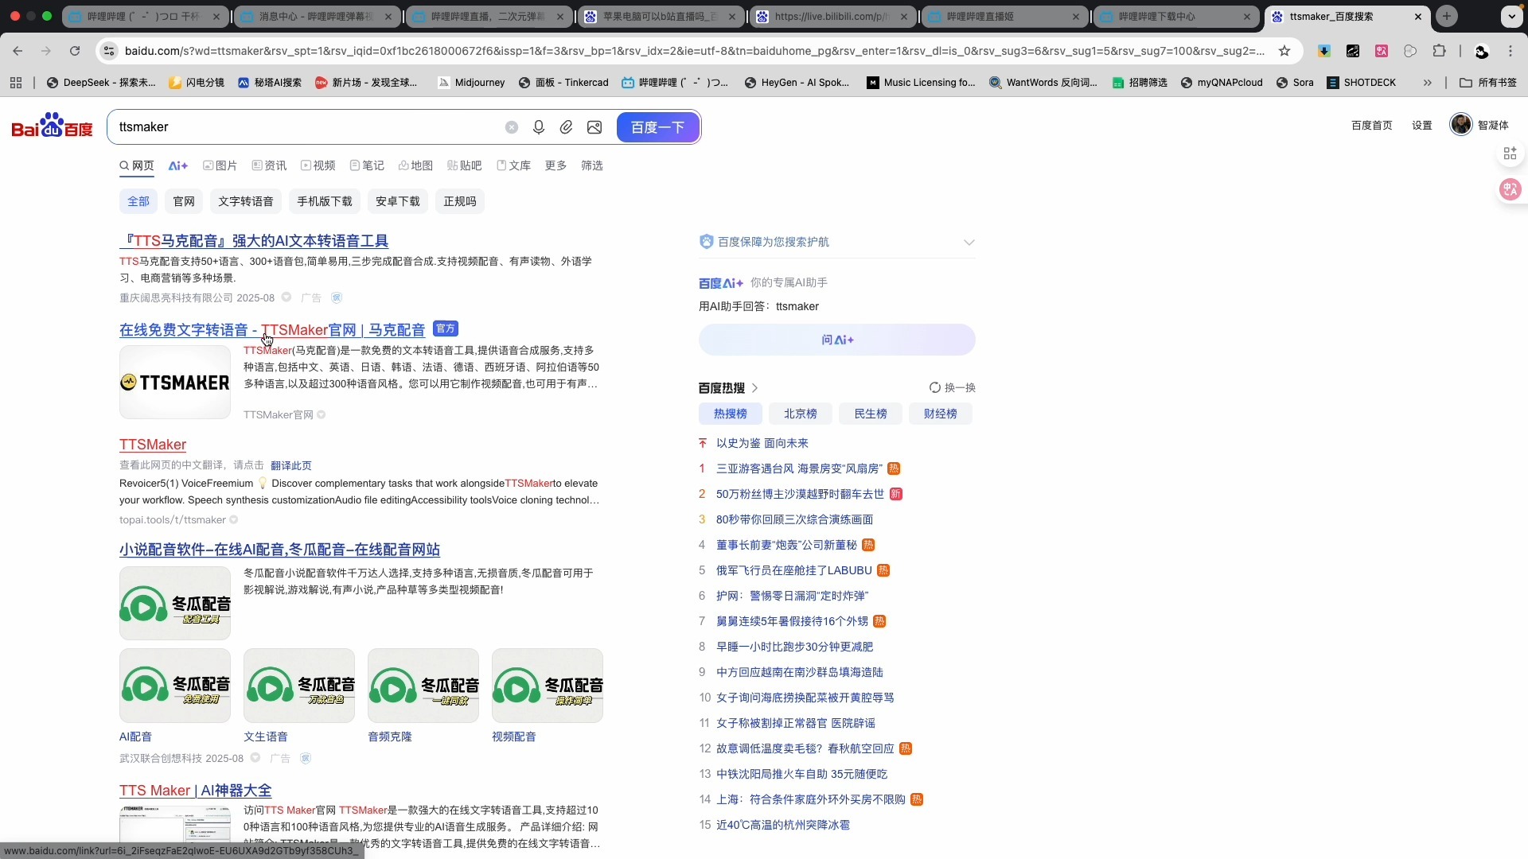Image resolution: width=1528 pixels, height=859 pixels.
Task: Expand the 百度保障为您搜索护航 chevron
Action: tap(969, 243)
